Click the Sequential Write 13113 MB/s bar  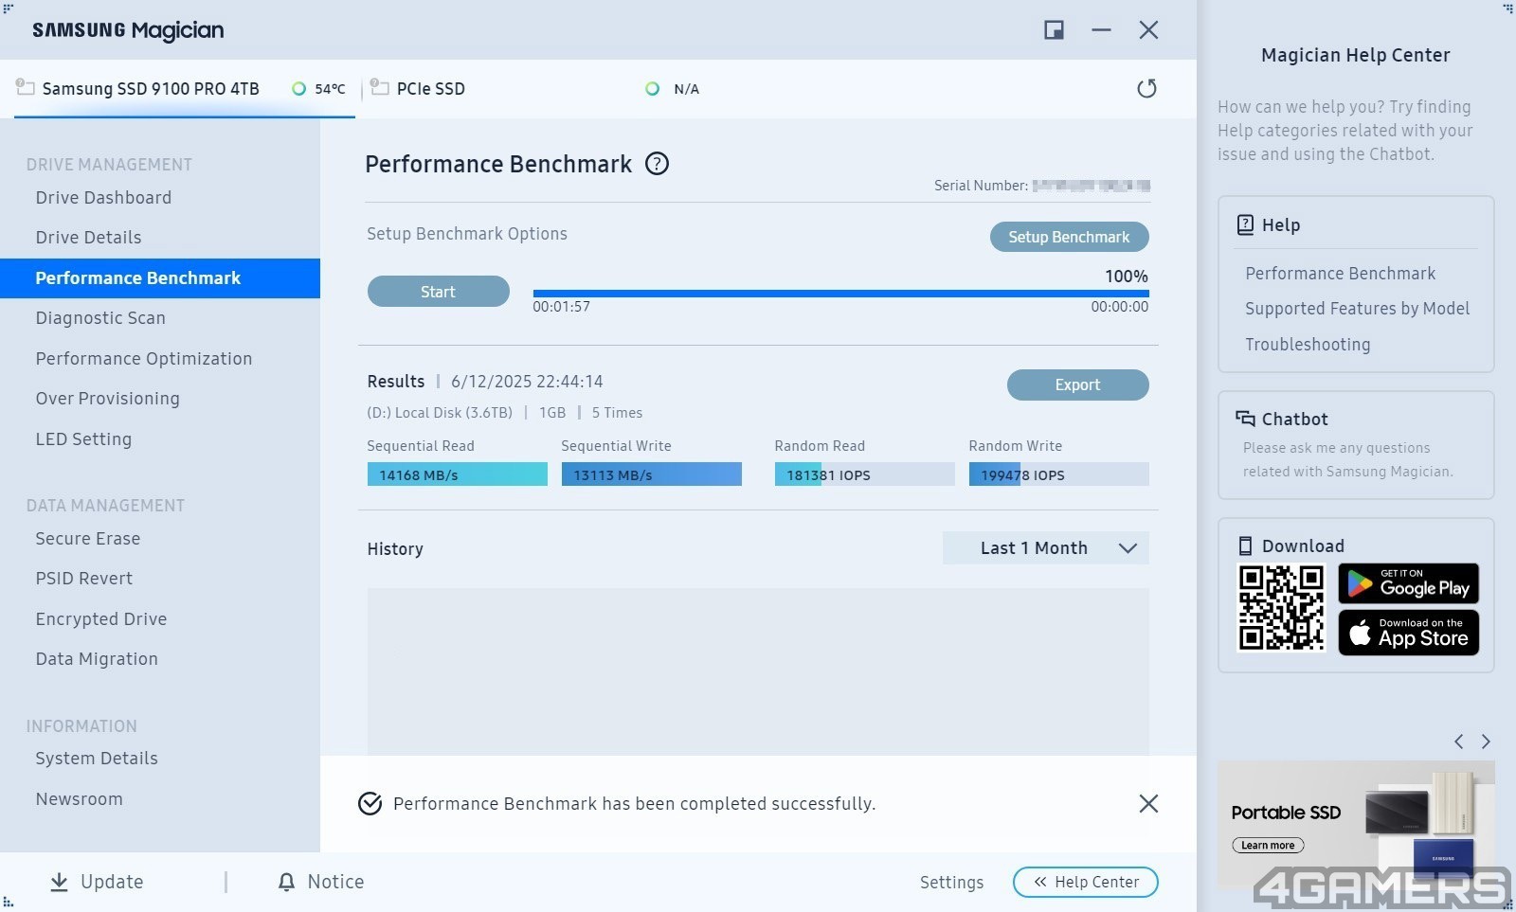pyautogui.click(x=651, y=474)
